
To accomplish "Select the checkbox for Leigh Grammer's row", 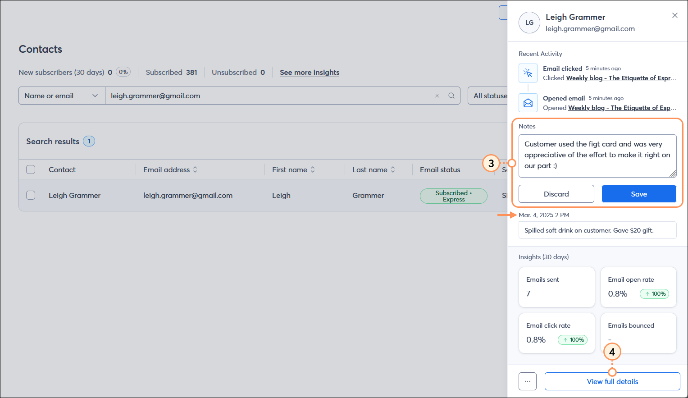I will coord(30,195).
